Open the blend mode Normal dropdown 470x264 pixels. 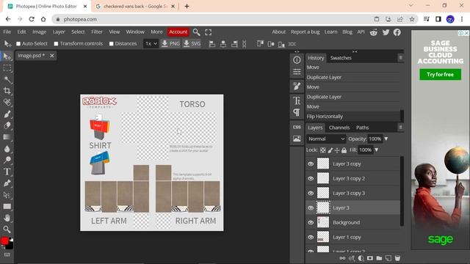326,139
